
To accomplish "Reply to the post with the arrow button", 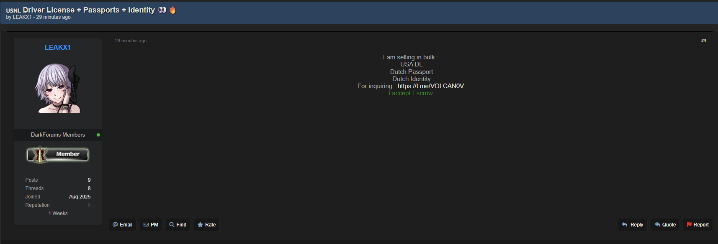I will click(x=633, y=225).
